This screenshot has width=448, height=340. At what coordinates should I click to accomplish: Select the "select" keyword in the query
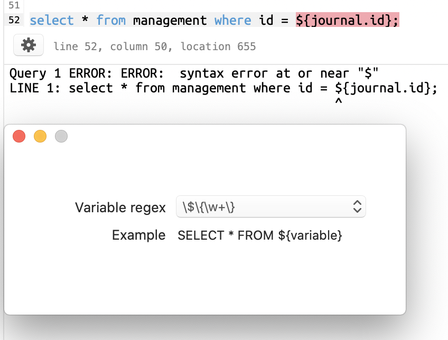[51, 20]
